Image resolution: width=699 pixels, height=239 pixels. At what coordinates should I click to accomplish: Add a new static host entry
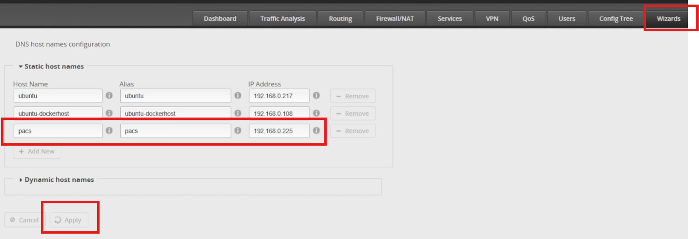pos(37,151)
